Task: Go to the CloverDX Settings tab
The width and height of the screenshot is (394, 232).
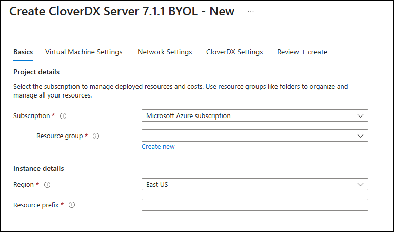Action: coord(234,52)
